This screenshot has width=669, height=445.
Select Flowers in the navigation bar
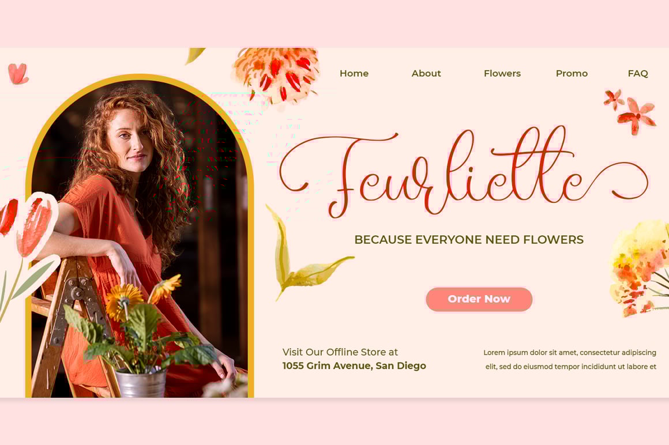click(x=502, y=73)
